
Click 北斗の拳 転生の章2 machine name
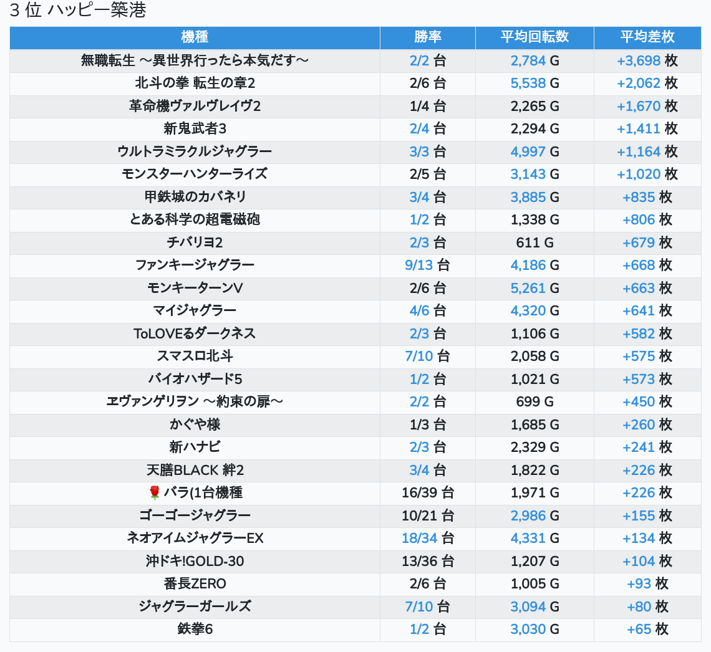tap(195, 83)
